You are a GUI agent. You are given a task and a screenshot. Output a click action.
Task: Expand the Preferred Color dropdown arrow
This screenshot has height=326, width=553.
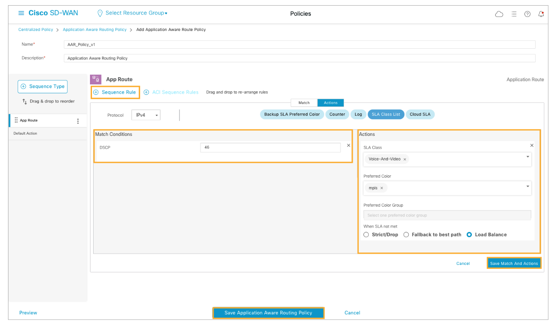coord(528,186)
